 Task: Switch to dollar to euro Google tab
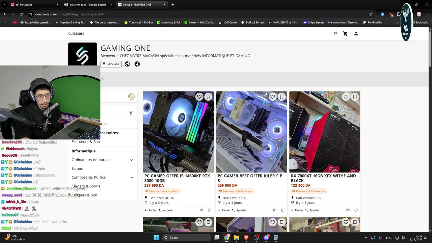tap(87, 5)
